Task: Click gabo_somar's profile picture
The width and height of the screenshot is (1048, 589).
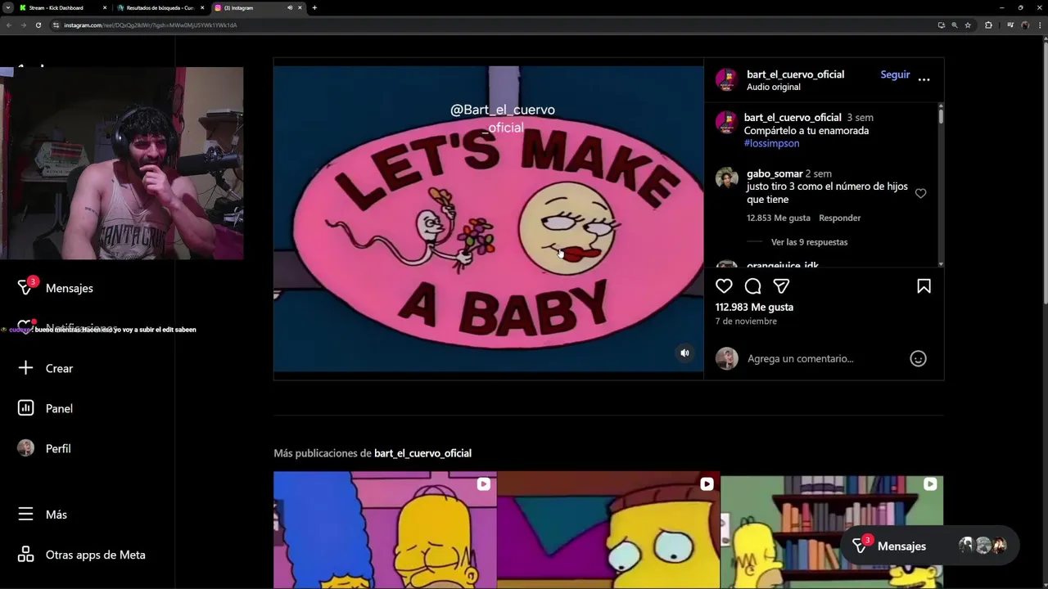Action: (726, 178)
